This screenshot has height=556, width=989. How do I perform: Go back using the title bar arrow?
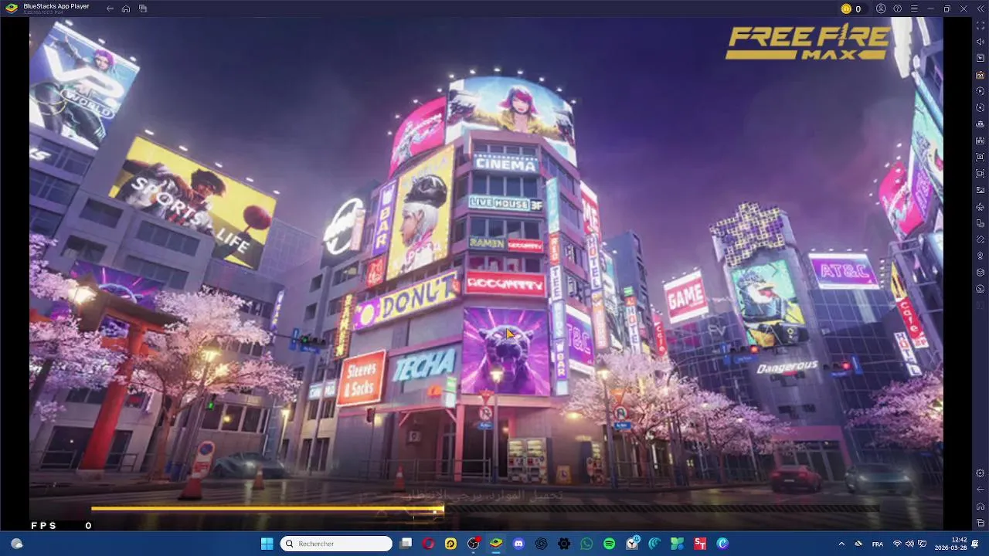[110, 8]
